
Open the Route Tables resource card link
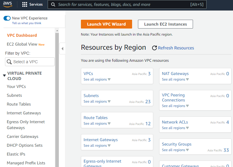[96, 118]
